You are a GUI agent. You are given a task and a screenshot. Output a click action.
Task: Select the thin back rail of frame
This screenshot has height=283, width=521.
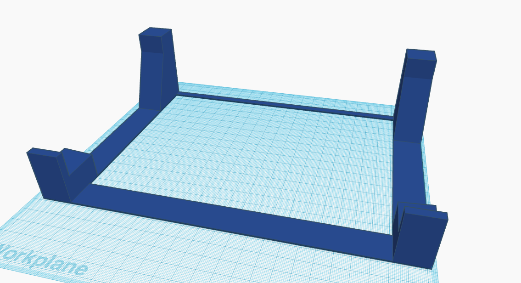tap(286, 106)
